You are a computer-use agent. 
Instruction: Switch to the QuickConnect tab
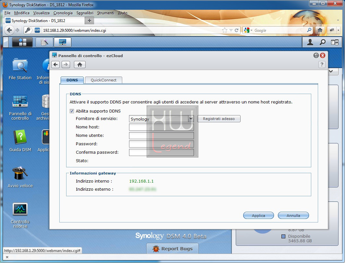(x=103, y=80)
